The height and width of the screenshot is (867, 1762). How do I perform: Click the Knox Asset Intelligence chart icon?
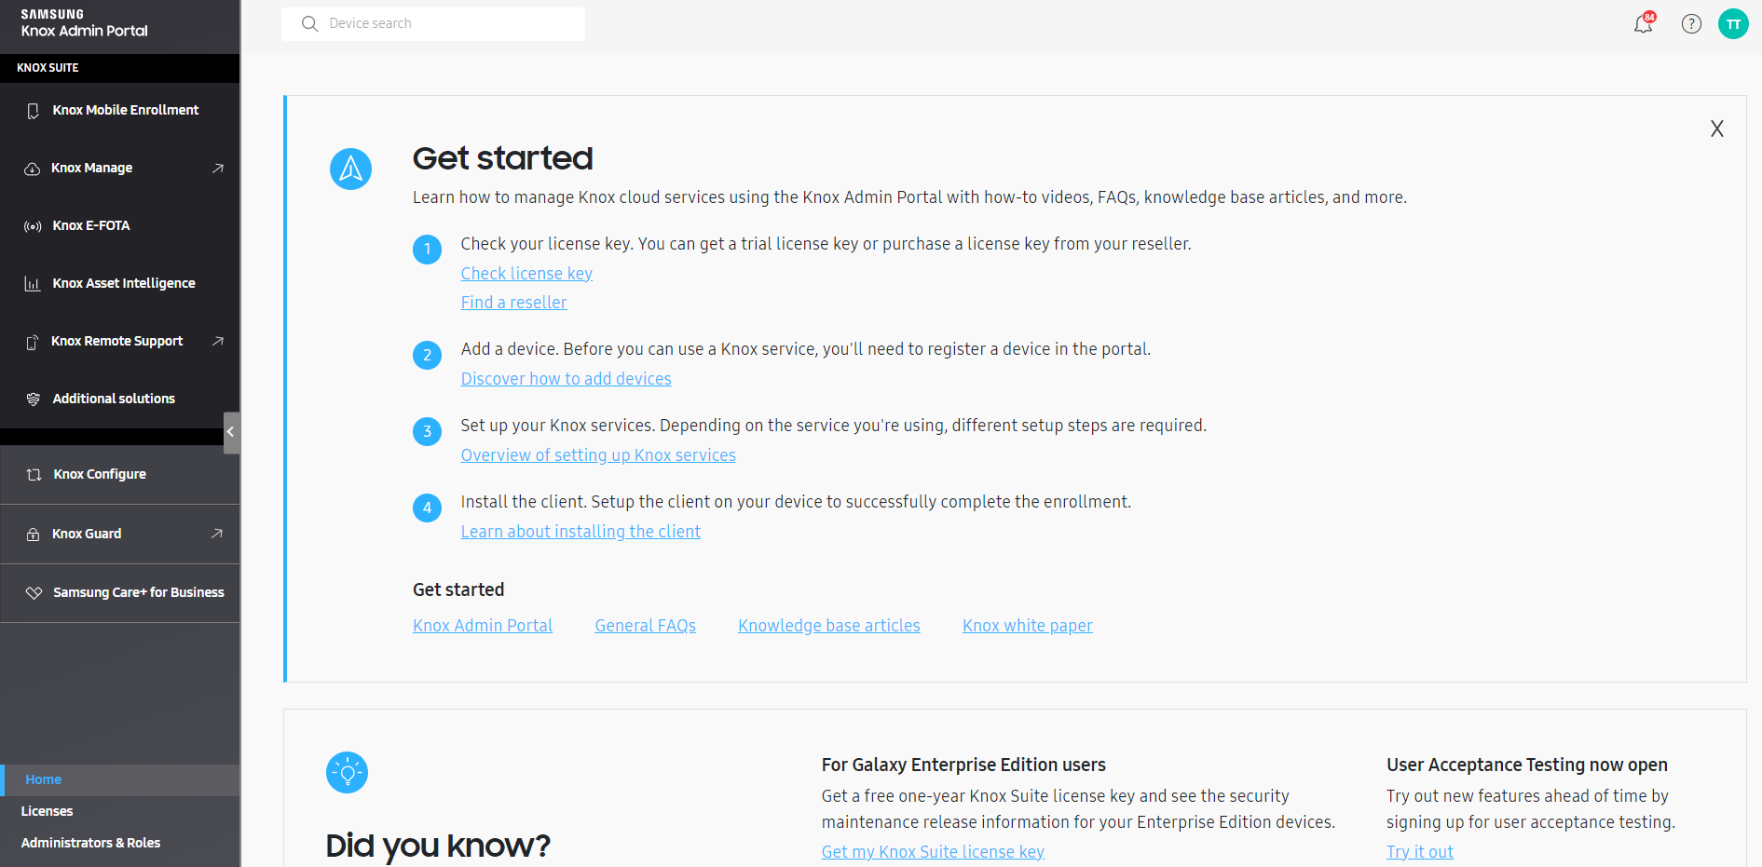(33, 284)
